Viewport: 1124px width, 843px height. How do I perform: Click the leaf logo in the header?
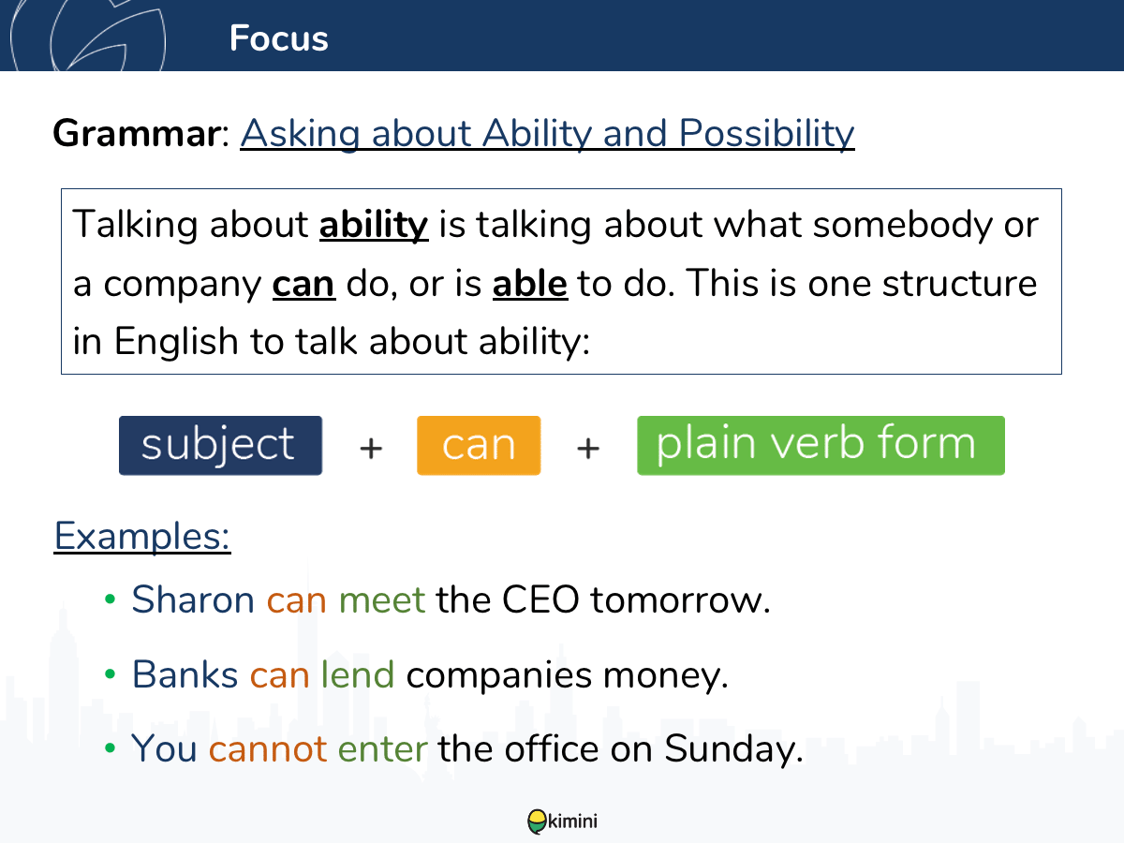coord(105,37)
